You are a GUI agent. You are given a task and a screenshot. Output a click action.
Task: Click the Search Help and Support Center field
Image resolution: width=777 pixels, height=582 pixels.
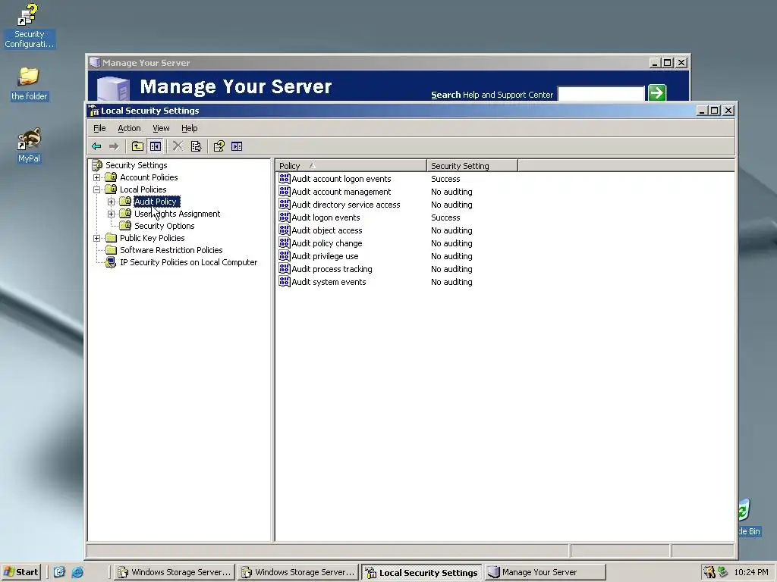click(601, 93)
